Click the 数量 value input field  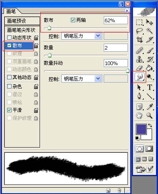116,48
